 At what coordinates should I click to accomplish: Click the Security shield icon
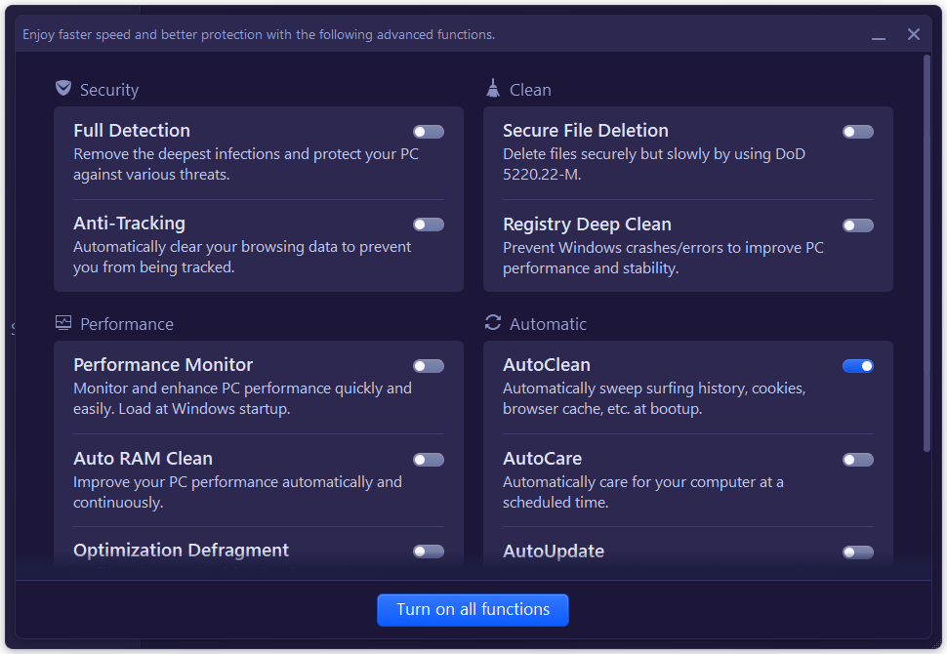pos(63,87)
